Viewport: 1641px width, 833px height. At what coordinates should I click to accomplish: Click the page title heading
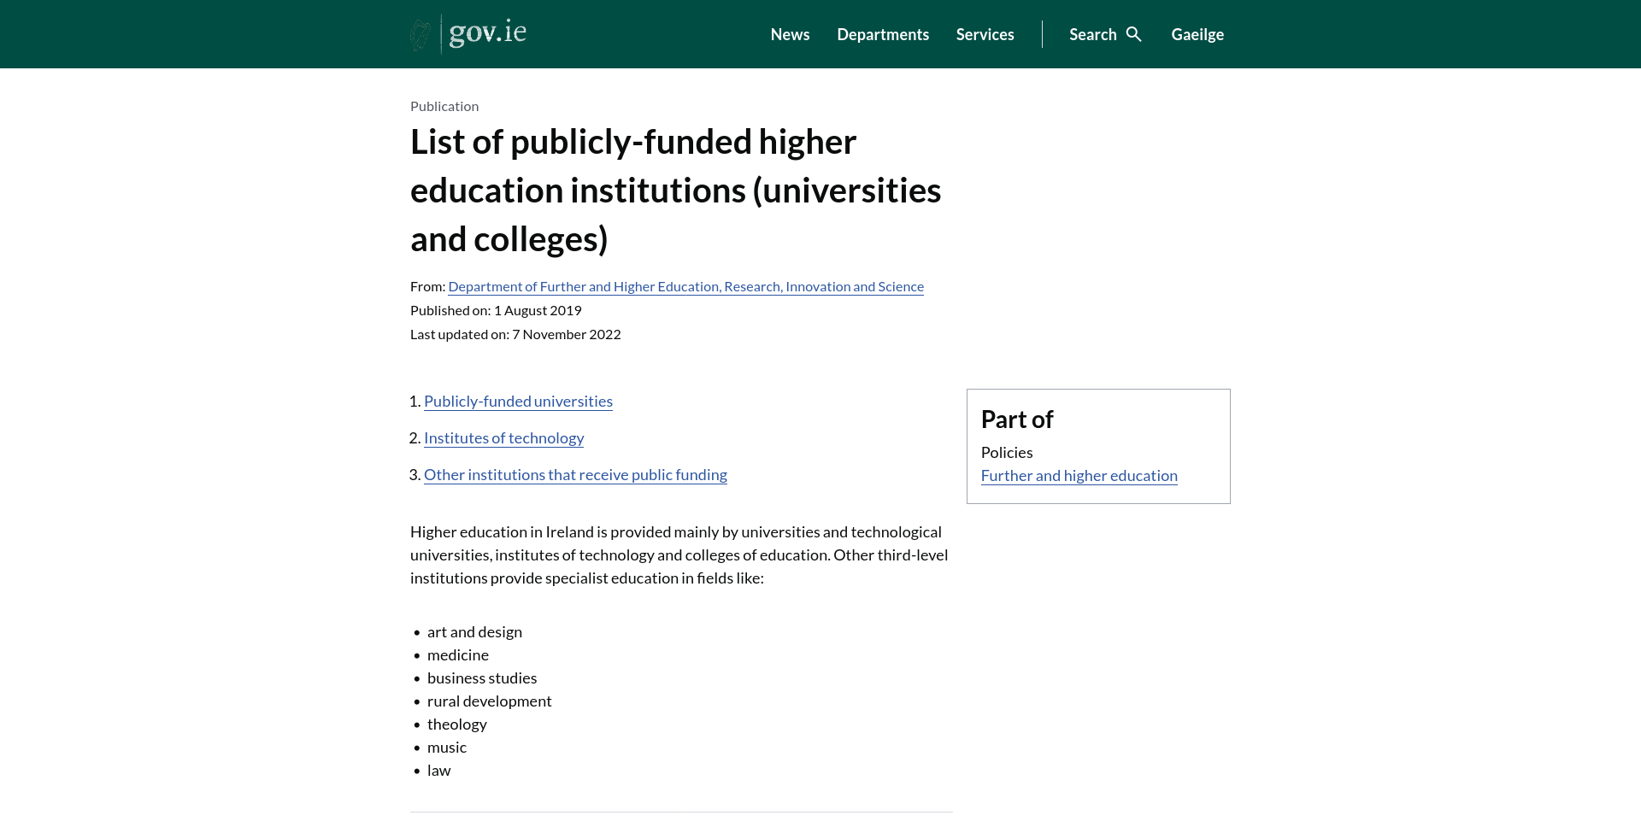pyautogui.click(x=675, y=191)
